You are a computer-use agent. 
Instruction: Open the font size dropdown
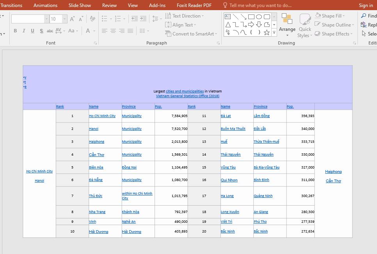[64, 18]
